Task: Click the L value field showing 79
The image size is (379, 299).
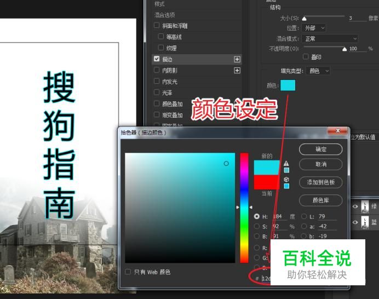Action: point(327,216)
